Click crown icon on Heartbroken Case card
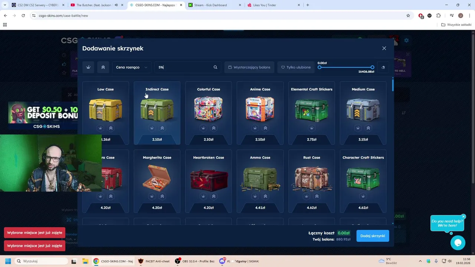The image size is (475, 267). (203, 196)
